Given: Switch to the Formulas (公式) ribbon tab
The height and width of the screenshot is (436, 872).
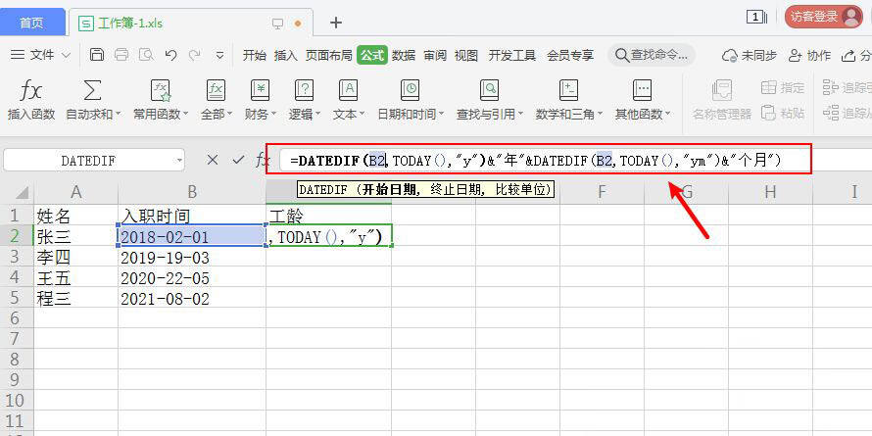Looking at the screenshot, I should pyautogui.click(x=372, y=55).
